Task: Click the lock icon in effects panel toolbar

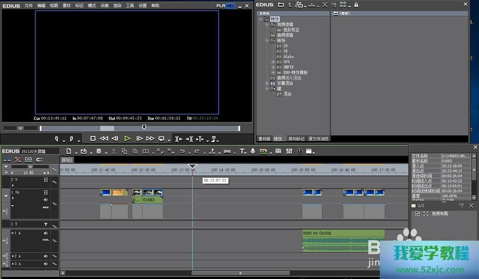Action: tap(356, 5)
